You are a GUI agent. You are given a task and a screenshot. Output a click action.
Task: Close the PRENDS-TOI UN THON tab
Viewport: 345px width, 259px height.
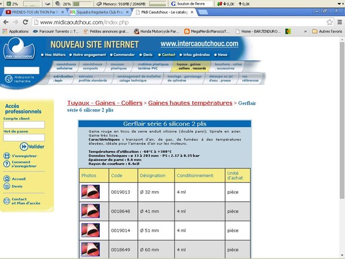coord(63,12)
